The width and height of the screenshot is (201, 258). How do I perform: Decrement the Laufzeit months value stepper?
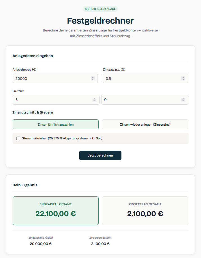click(x=183, y=101)
